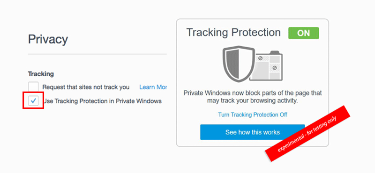Click the blocked web page illustration
This screenshot has height=173, width=375.
tap(267, 66)
